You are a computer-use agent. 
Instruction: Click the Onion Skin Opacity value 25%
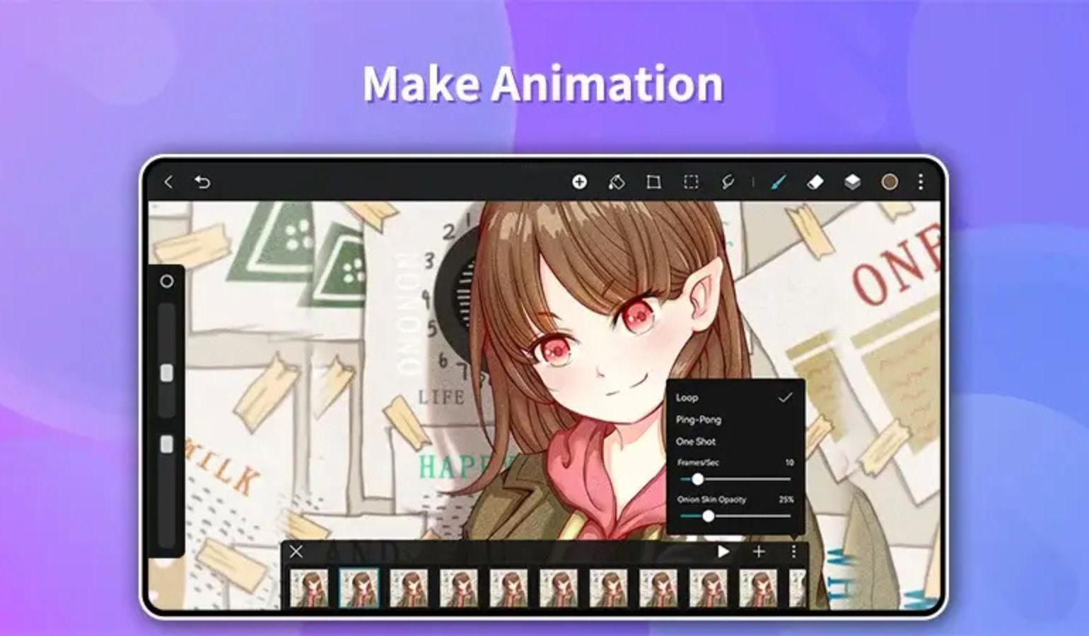[x=786, y=499]
